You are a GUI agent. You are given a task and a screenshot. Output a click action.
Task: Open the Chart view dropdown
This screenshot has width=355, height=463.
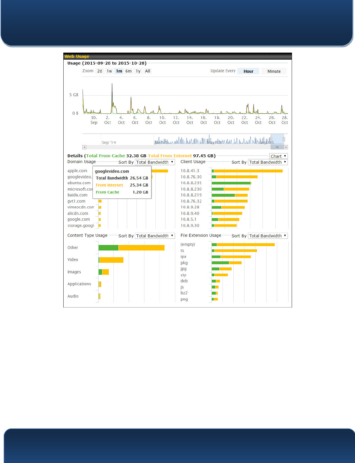point(278,156)
